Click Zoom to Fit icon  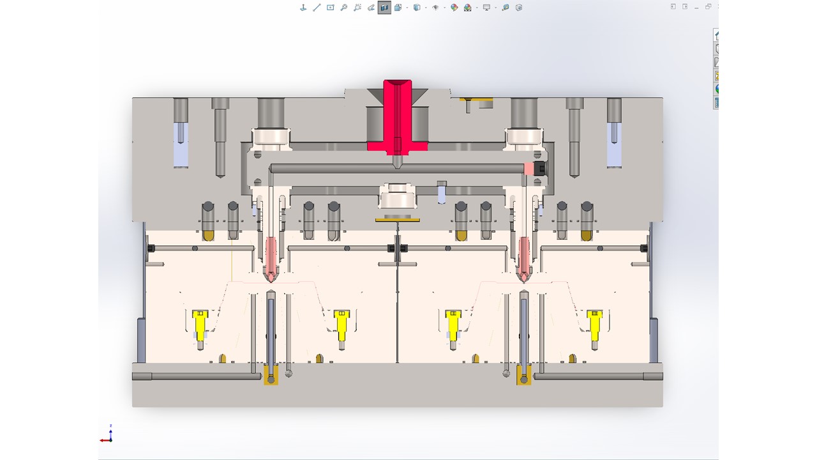pyautogui.click(x=330, y=8)
